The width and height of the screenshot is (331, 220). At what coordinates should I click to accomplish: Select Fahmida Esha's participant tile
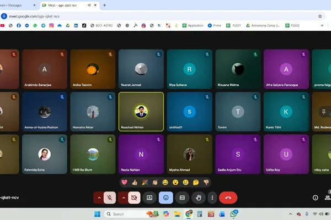(x=45, y=154)
